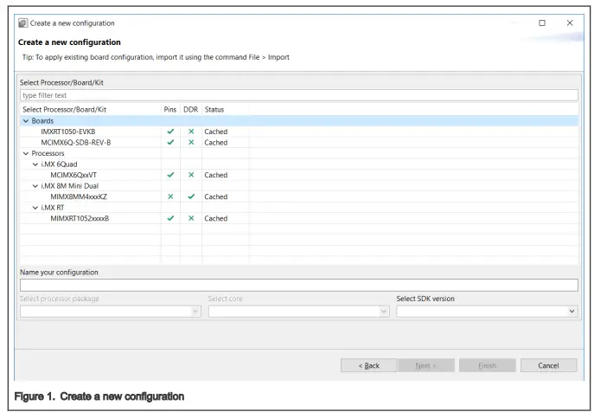The height and width of the screenshot is (412, 594).
Task: Click Pins checkmark for MIMXRT1052xxxxB
Action: 170,218
